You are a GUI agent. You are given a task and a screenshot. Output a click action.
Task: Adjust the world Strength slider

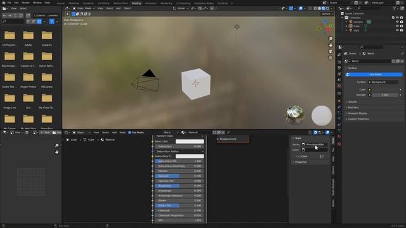coord(385,95)
